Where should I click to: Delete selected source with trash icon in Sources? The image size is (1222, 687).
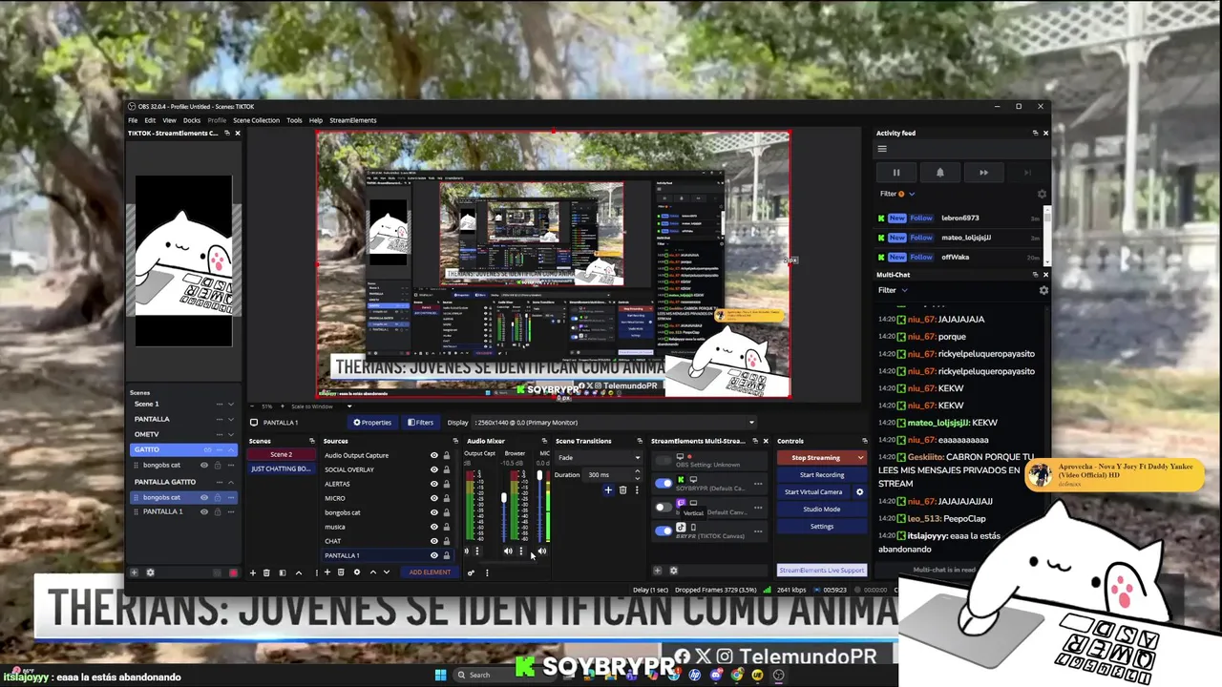click(x=341, y=572)
